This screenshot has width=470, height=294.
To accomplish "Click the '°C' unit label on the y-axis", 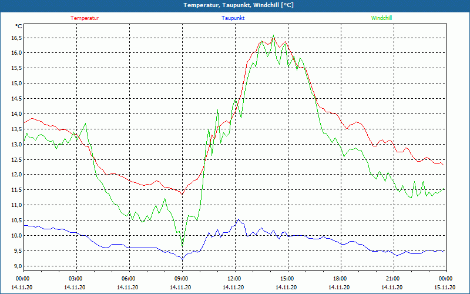I will coord(19,26).
